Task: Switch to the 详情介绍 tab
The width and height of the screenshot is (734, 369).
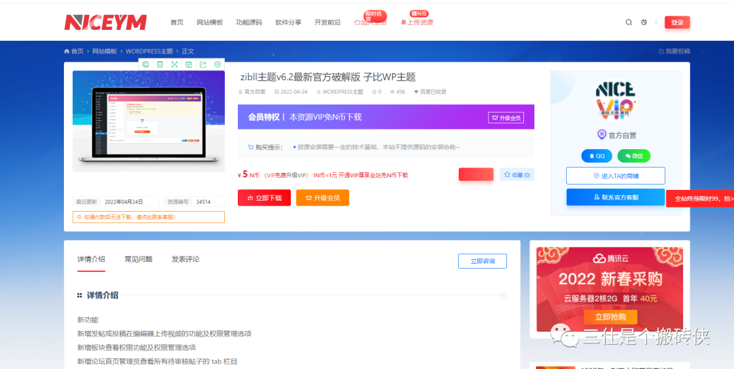Action: 91,258
